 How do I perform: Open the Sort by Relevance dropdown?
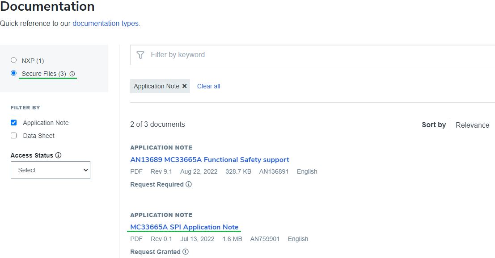[472, 125]
